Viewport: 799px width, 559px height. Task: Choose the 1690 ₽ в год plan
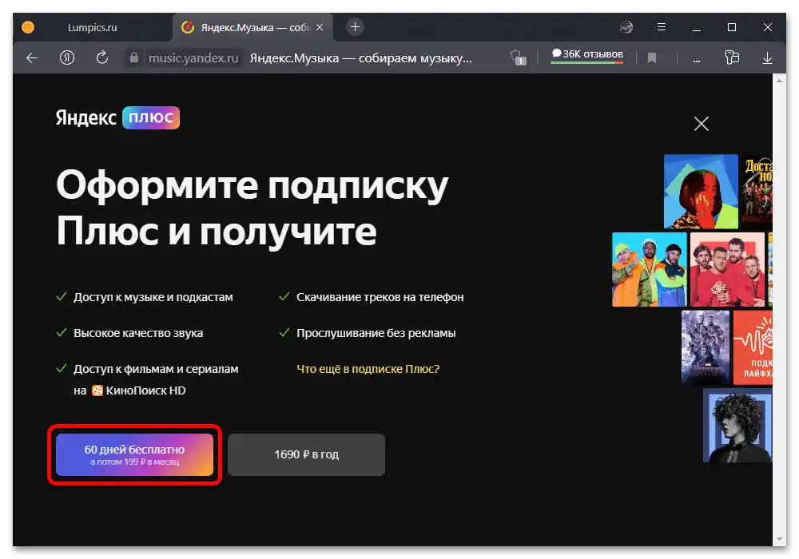tap(306, 454)
